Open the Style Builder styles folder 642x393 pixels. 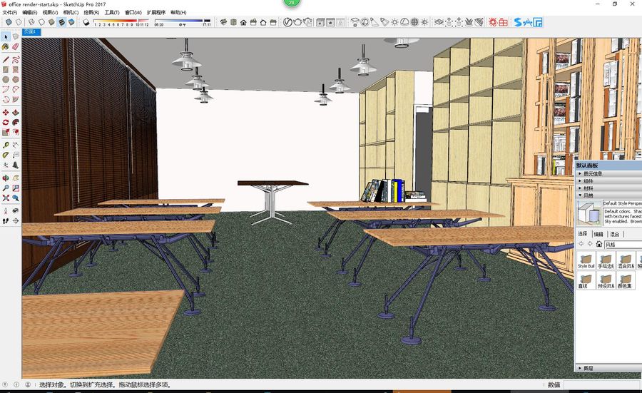(586, 260)
